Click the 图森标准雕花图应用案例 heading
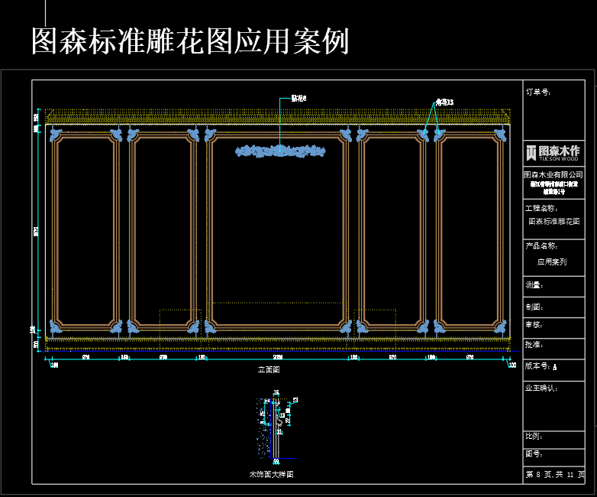 [x=190, y=41]
